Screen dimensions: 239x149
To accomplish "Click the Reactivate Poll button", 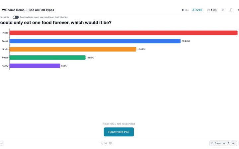I will click(x=119, y=132).
